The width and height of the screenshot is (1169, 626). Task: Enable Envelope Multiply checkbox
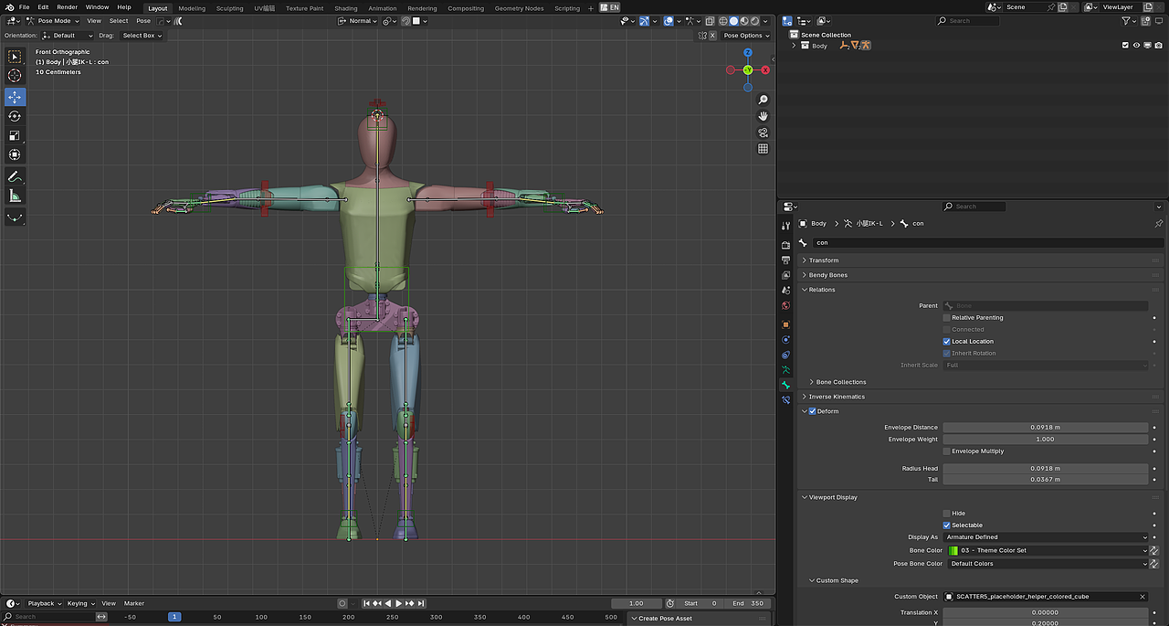[x=946, y=451]
